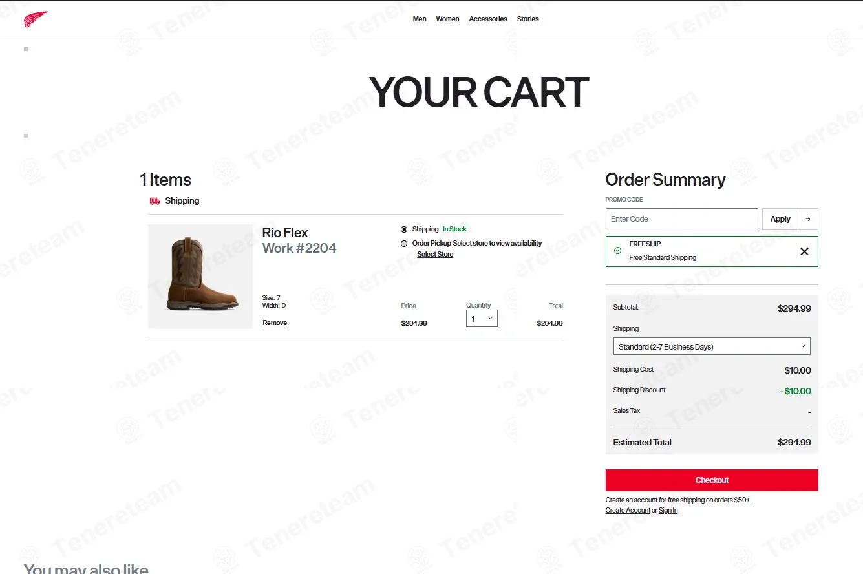The height and width of the screenshot is (574, 863).
Task: Open the Stories menu
Action: pyautogui.click(x=527, y=19)
